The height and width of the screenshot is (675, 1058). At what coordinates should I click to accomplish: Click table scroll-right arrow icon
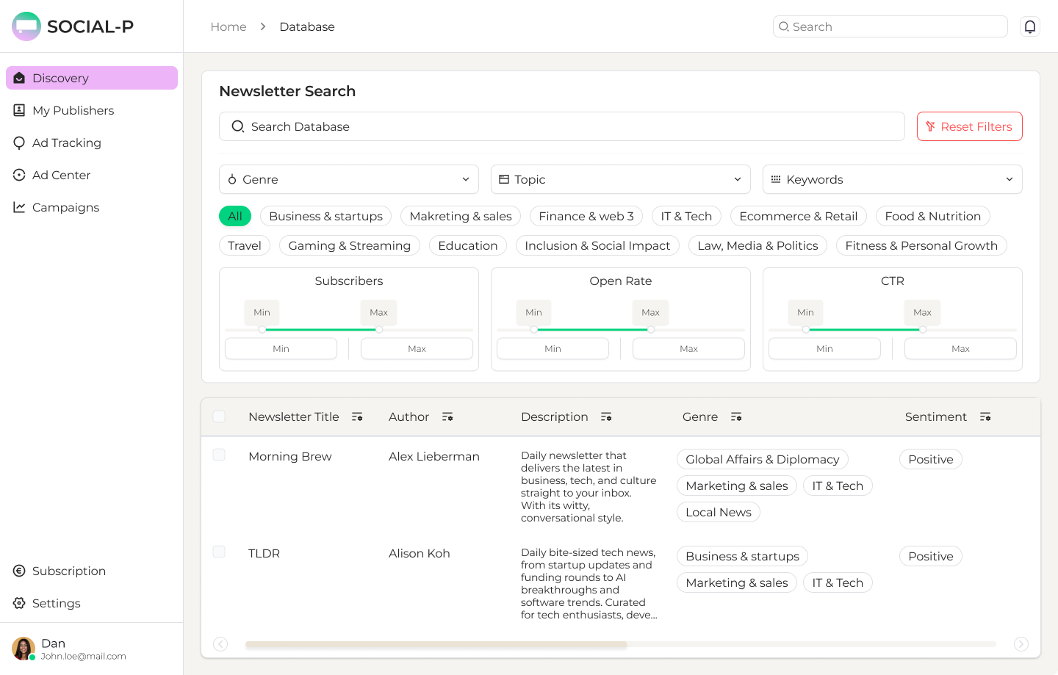point(1021,644)
